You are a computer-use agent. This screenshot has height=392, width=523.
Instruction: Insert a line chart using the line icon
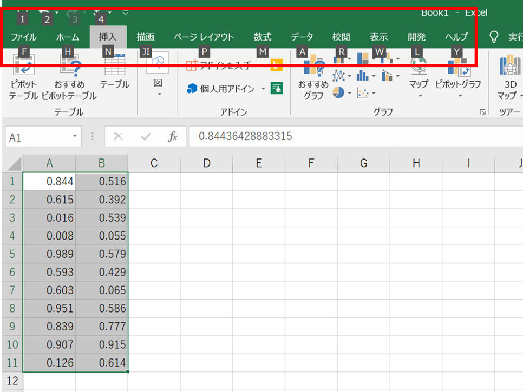point(339,76)
